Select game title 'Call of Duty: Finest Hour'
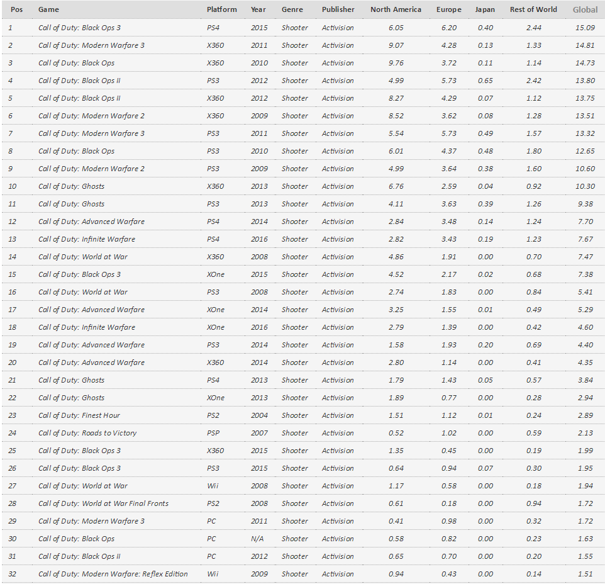This screenshot has width=605, height=584. [x=79, y=415]
